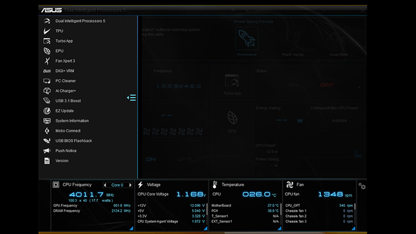This screenshot has height=234, width=416.
Task: Click the DRAM Frequency row
Action: tap(92, 211)
